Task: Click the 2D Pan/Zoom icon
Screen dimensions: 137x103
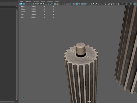Action: pos(48,4)
